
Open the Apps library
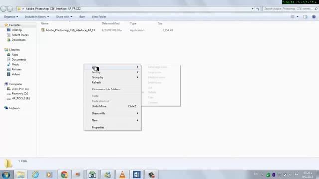tap(15, 55)
